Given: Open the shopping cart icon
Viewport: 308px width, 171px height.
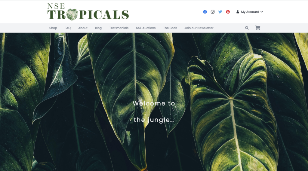Looking at the screenshot, I should coord(257,28).
